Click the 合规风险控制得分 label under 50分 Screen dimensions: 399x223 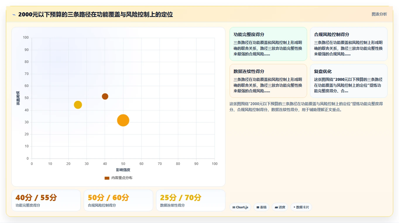[x=102, y=205]
